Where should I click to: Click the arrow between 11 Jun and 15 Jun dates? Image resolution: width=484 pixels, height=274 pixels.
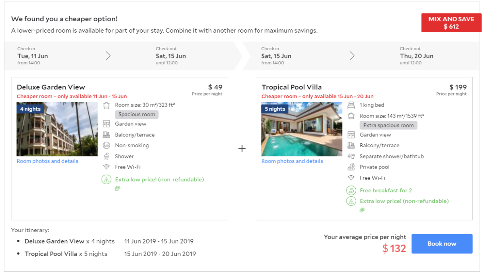click(x=108, y=56)
